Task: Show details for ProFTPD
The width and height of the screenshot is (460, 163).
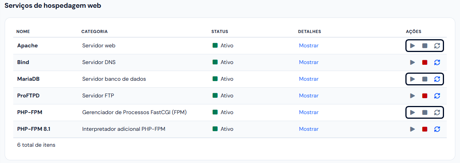Action: click(309, 95)
